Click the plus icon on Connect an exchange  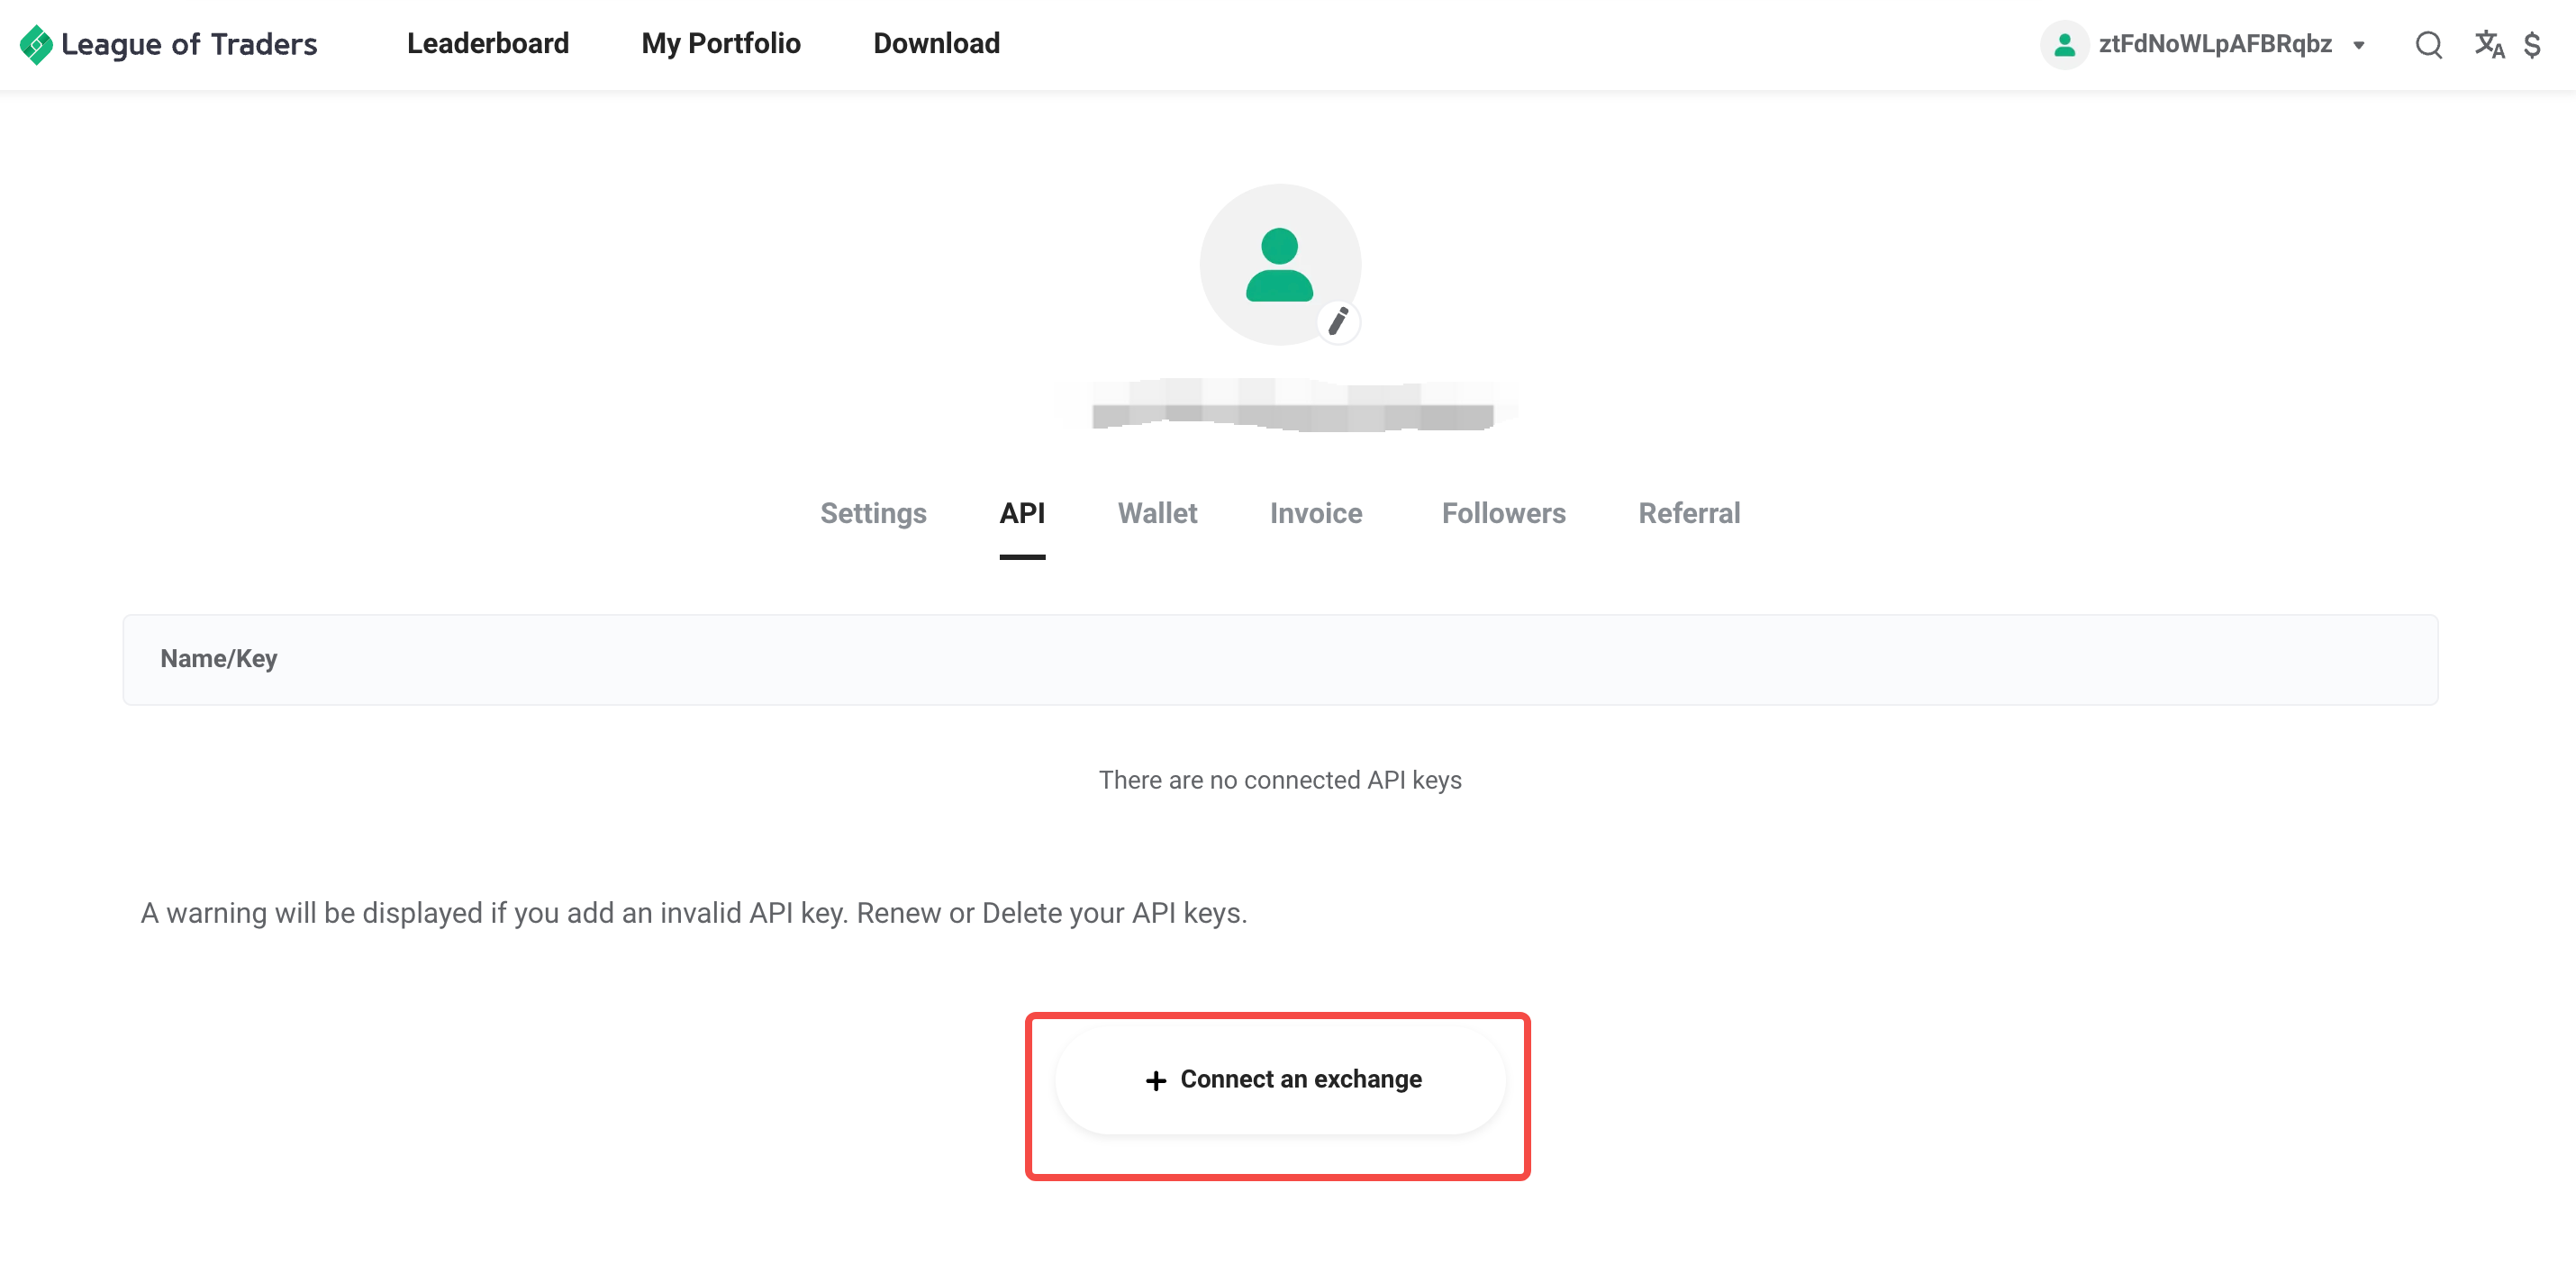[x=1156, y=1080]
